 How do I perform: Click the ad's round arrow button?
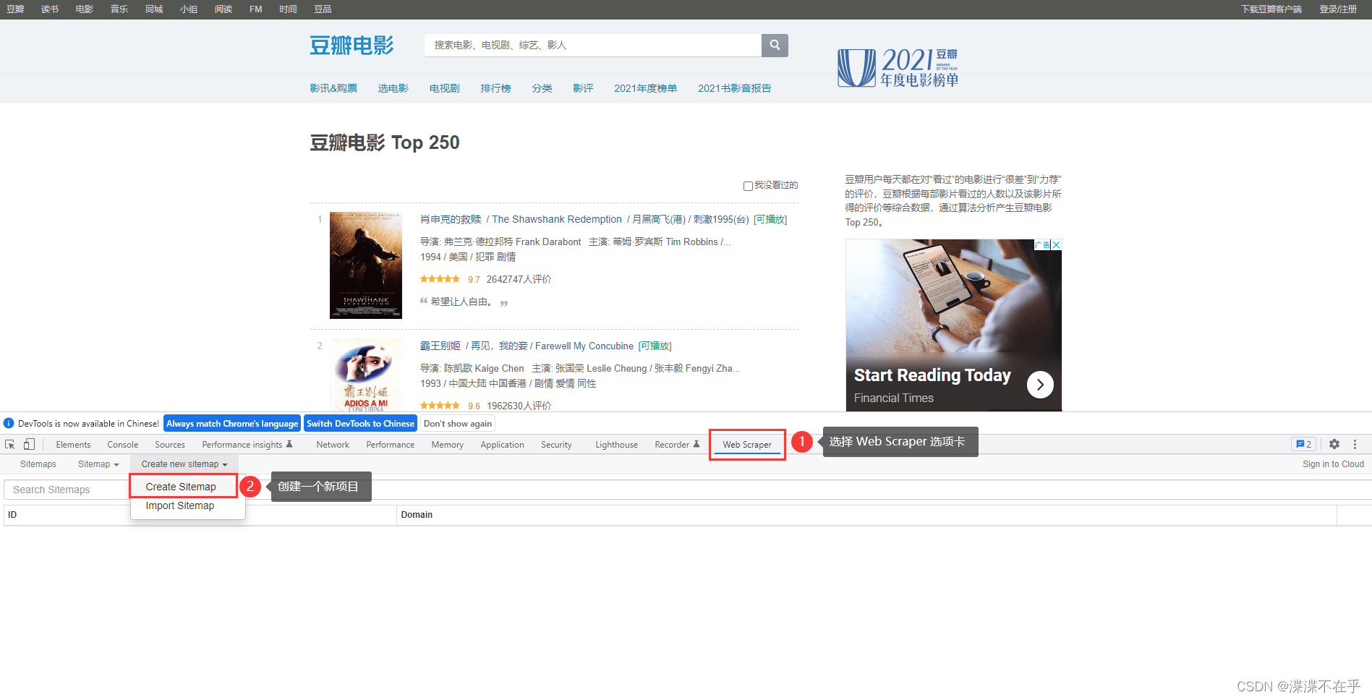[x=1040, y=385]
